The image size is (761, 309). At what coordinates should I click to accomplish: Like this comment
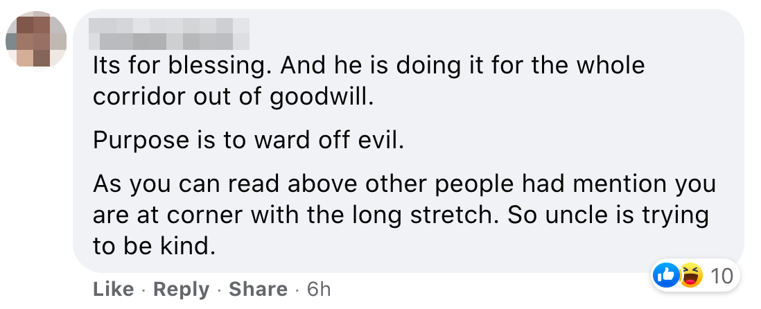(114, 289)
